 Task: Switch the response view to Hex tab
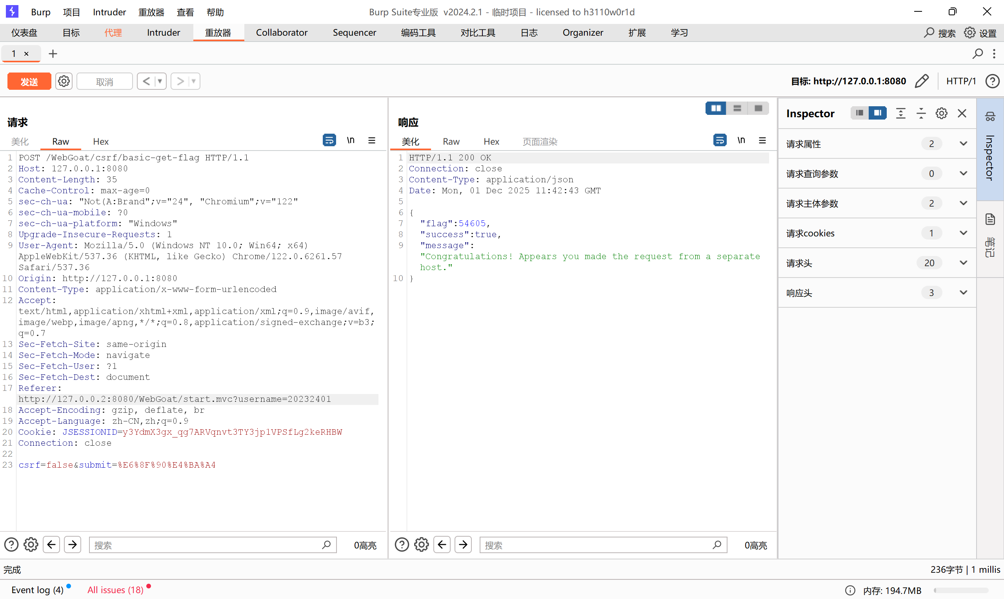pos(491,142)
